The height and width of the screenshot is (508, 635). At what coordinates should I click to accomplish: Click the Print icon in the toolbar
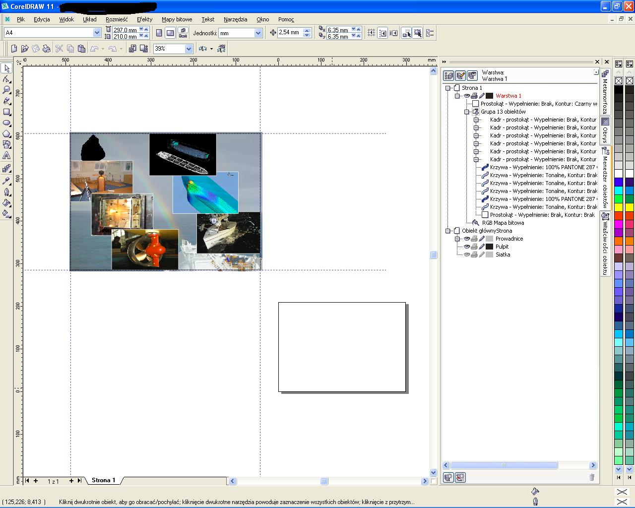[x=47, y=49]
